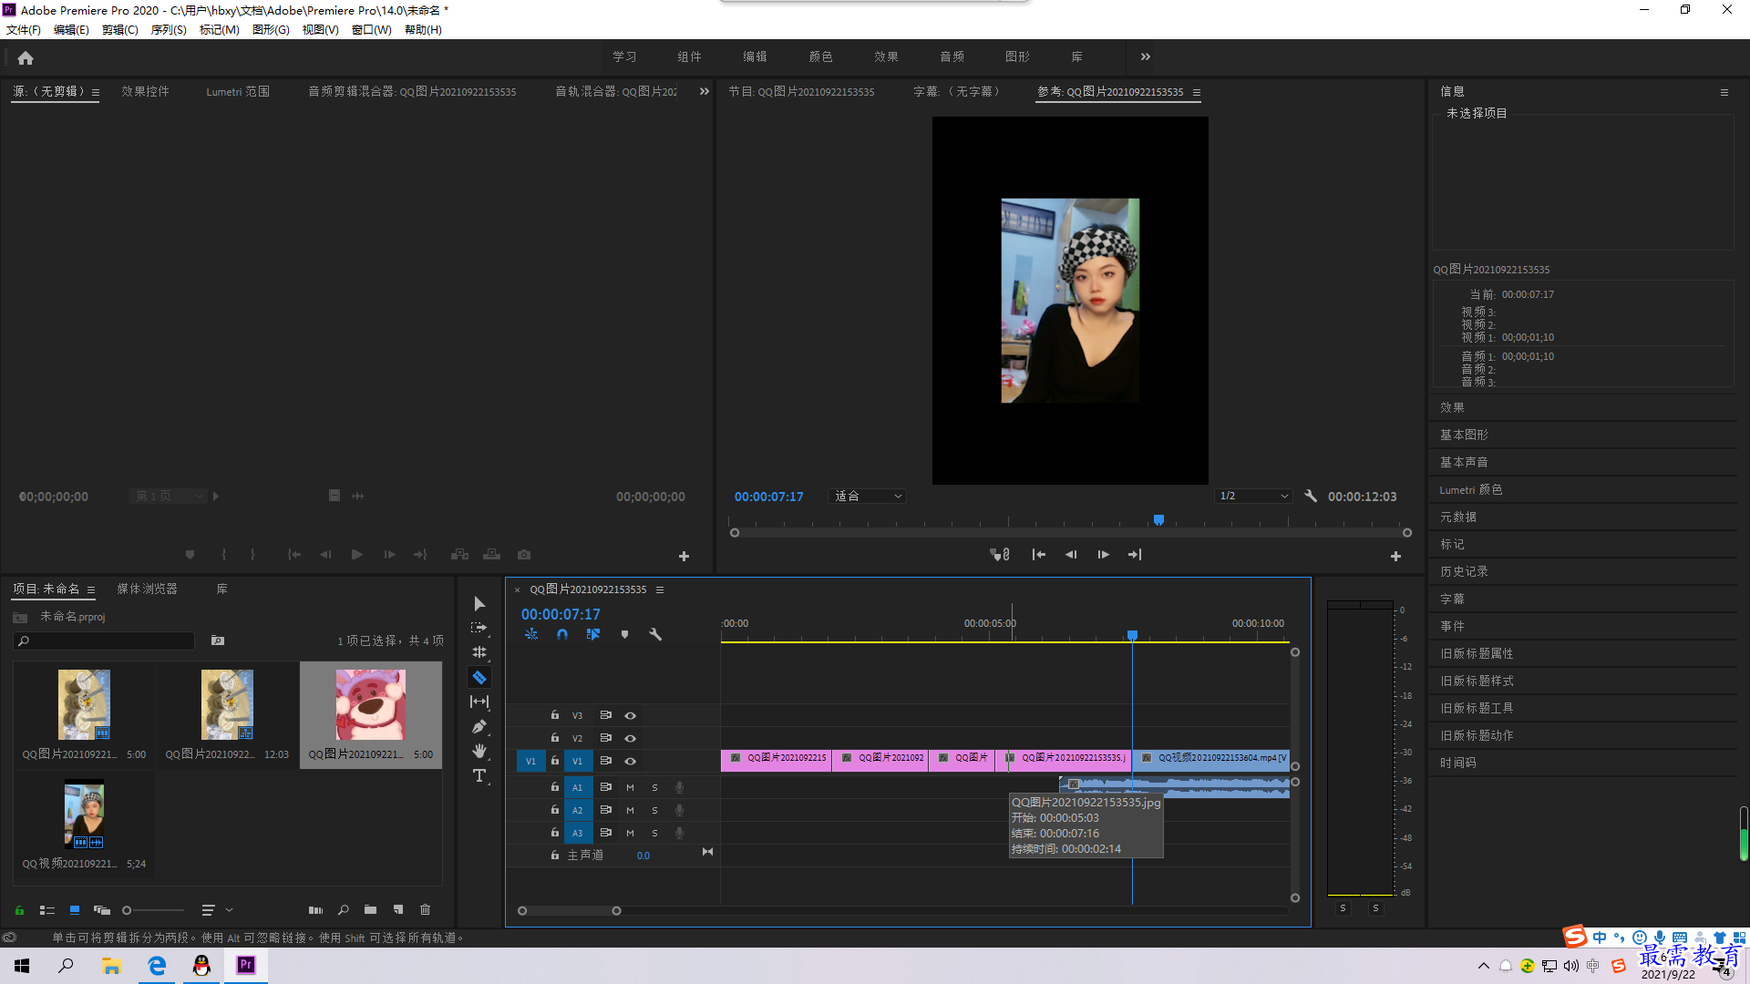Solo audio track A2

[x=654, y=810]
